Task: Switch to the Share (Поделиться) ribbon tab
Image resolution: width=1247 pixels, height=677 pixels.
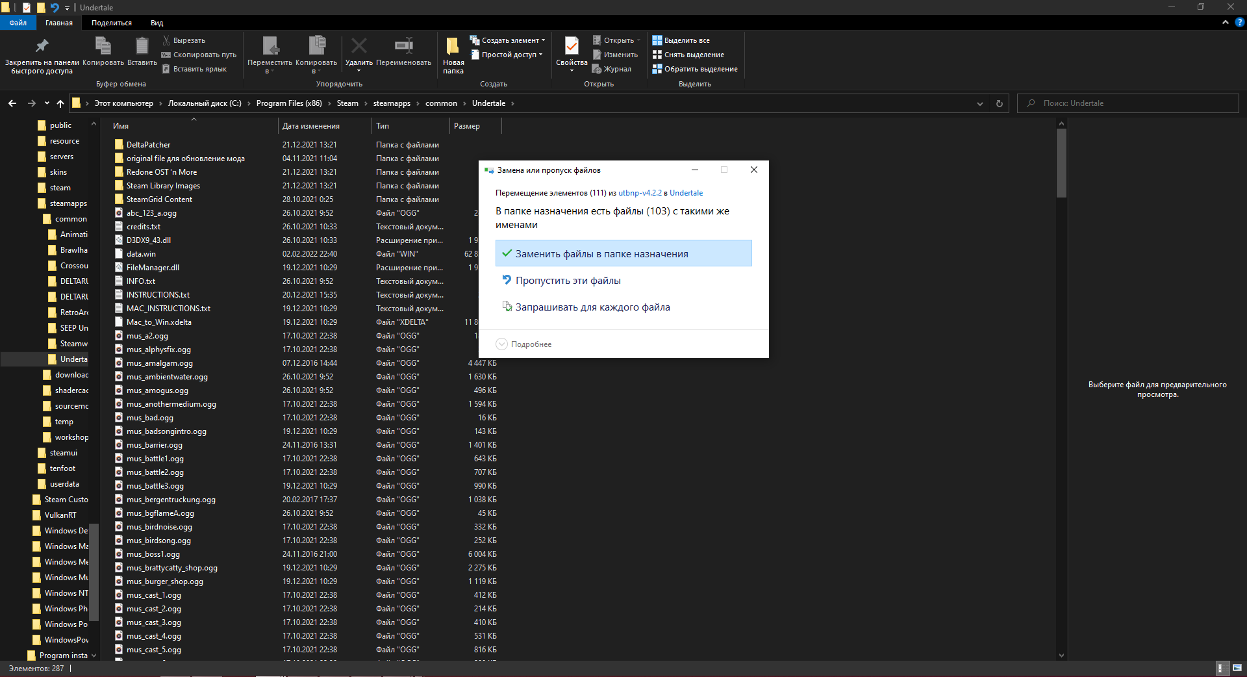Action: pos(112,23)
